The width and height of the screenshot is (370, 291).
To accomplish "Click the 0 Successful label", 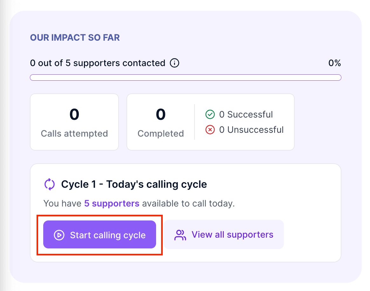I will (x=246, y=114).
